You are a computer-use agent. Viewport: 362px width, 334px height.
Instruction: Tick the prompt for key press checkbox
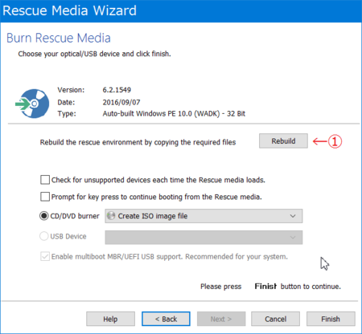pos(45,197)
